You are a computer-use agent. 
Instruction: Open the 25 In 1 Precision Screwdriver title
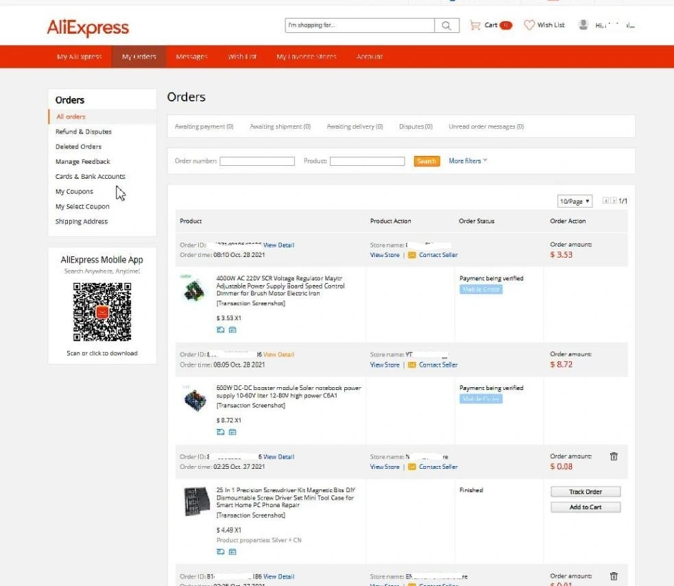[286, 498]
